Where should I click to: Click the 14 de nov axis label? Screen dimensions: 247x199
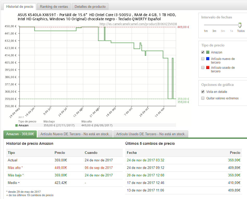tap(160, 112)
